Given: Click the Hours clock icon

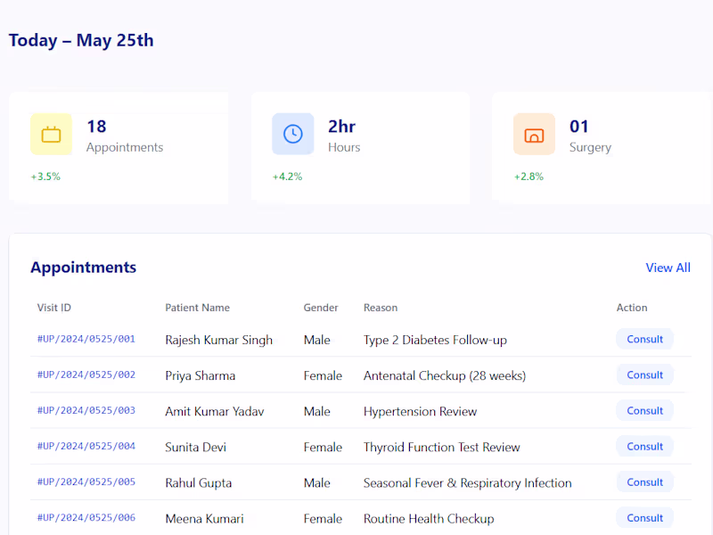Looking at the screenshot, I should 295,134.
